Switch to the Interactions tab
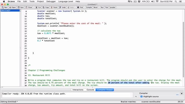Image resolution: width=185 pixels, height=104 pixels. click(78, 90)
